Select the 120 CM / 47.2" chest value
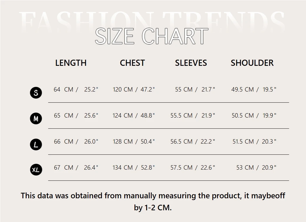The width and height of the screenshot is (306, 222). (134, 90)
